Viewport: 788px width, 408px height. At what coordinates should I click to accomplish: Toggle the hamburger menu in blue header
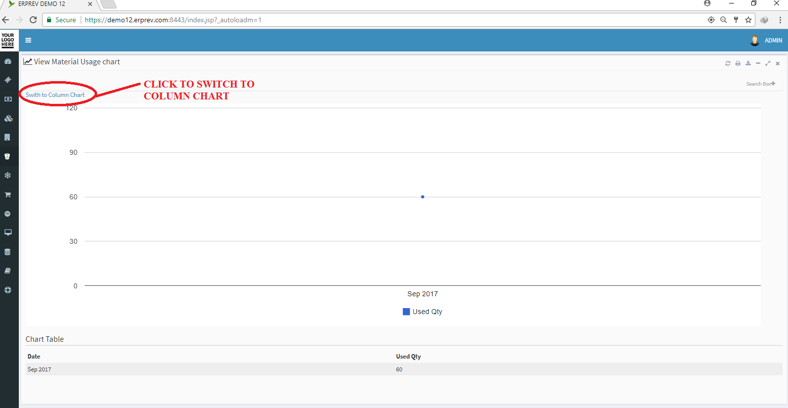(28, 41)
